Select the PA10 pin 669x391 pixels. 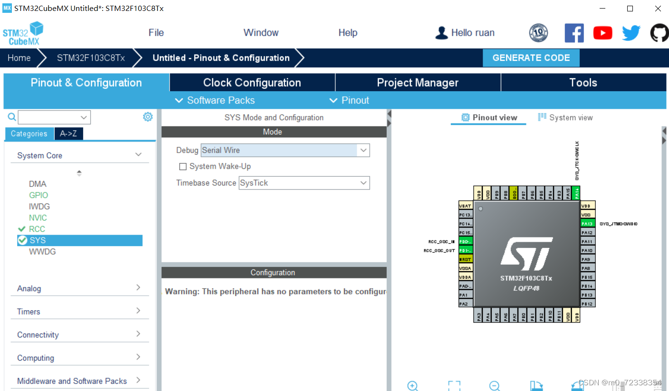point(588,250)
